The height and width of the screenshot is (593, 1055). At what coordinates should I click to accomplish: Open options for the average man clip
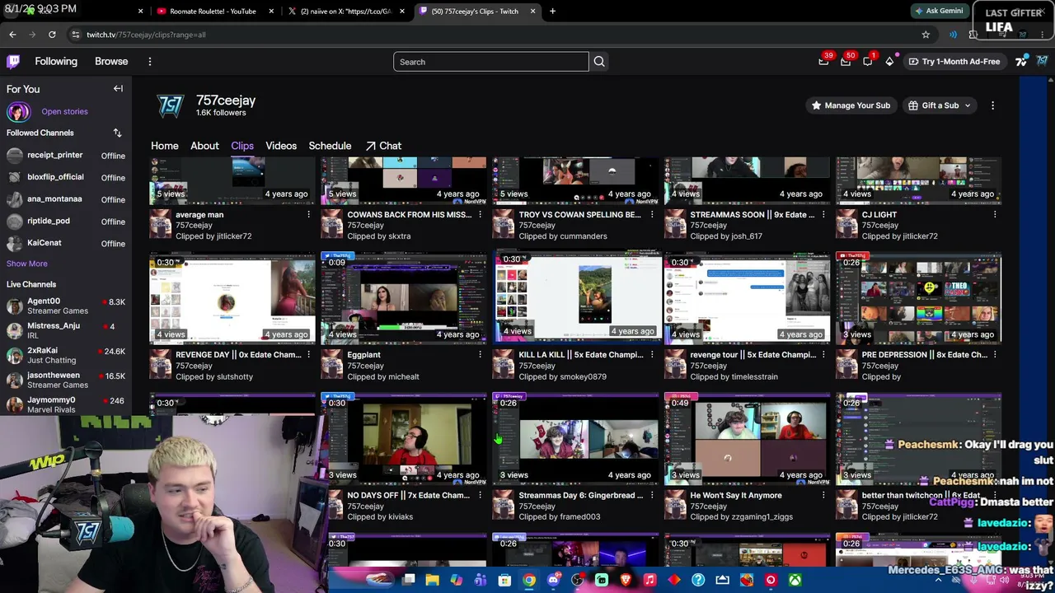[x=308, y=215]
